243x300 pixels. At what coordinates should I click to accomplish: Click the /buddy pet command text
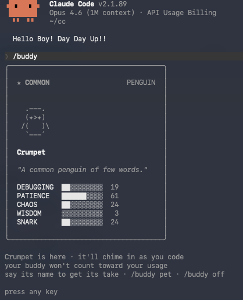151,274
